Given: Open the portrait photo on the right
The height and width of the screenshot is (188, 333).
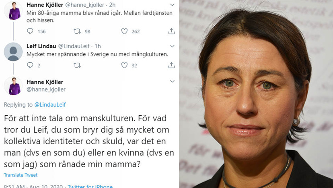Looking at the screenshot, I should coord(256,94).
